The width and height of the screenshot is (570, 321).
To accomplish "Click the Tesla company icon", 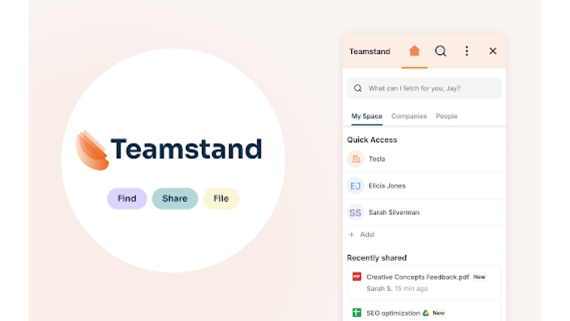I will point(356,159).
